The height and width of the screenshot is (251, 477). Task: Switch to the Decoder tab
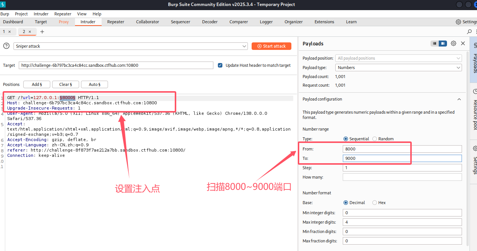pyautogui.click(x=210, y=22)
